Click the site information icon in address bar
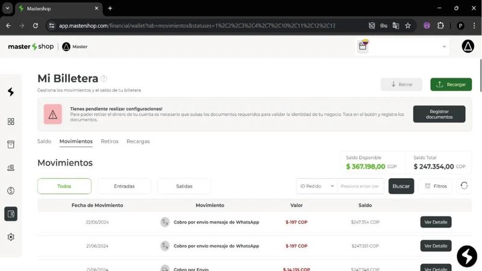The width and height of the screenshot is (482, 271). pyautogui.click(x=52, y=26)
